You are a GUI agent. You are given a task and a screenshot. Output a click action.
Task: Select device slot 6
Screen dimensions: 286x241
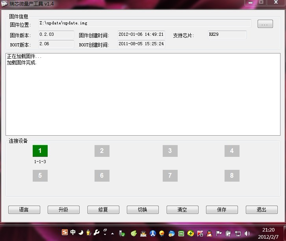click(x=102, y=176)
